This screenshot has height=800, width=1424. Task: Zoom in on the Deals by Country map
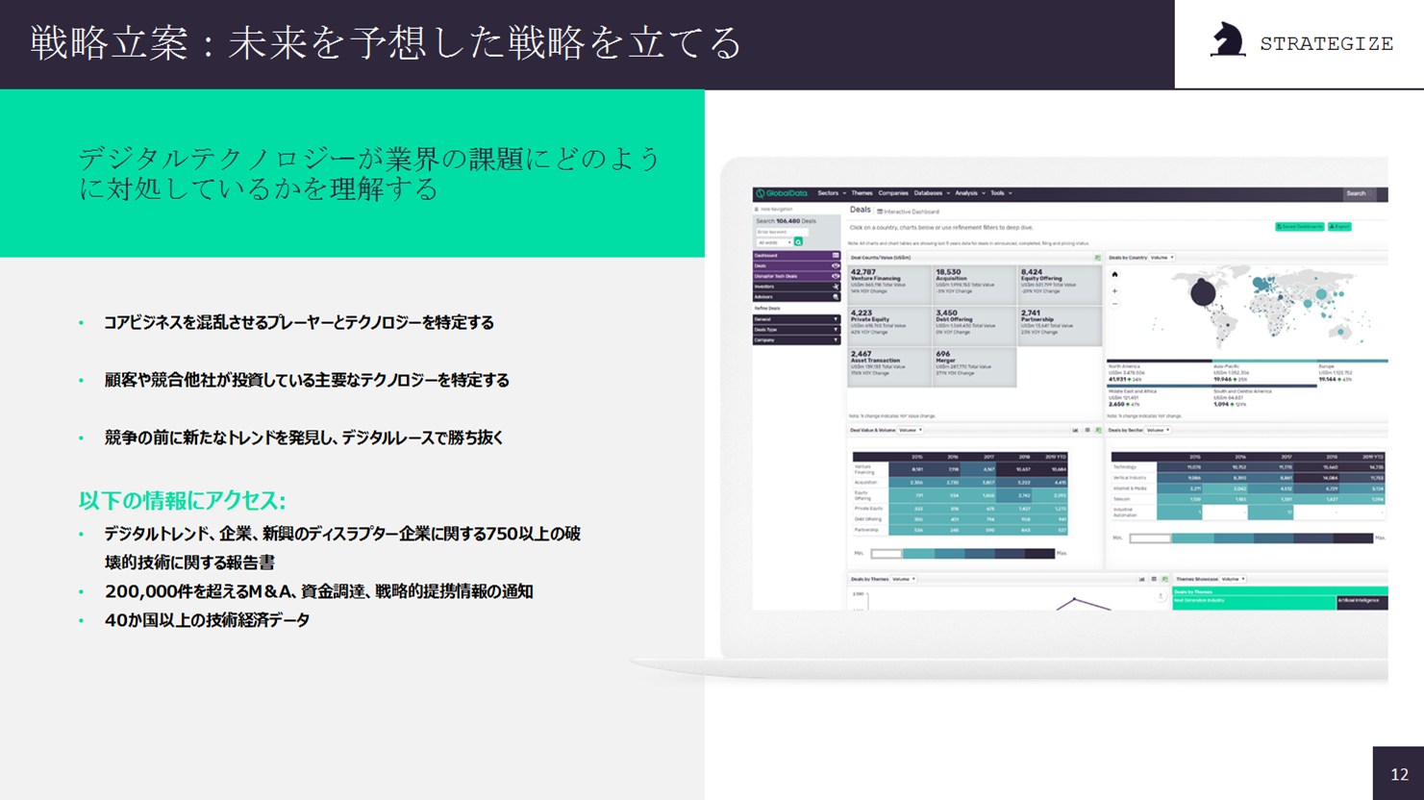pos(1114,290)
